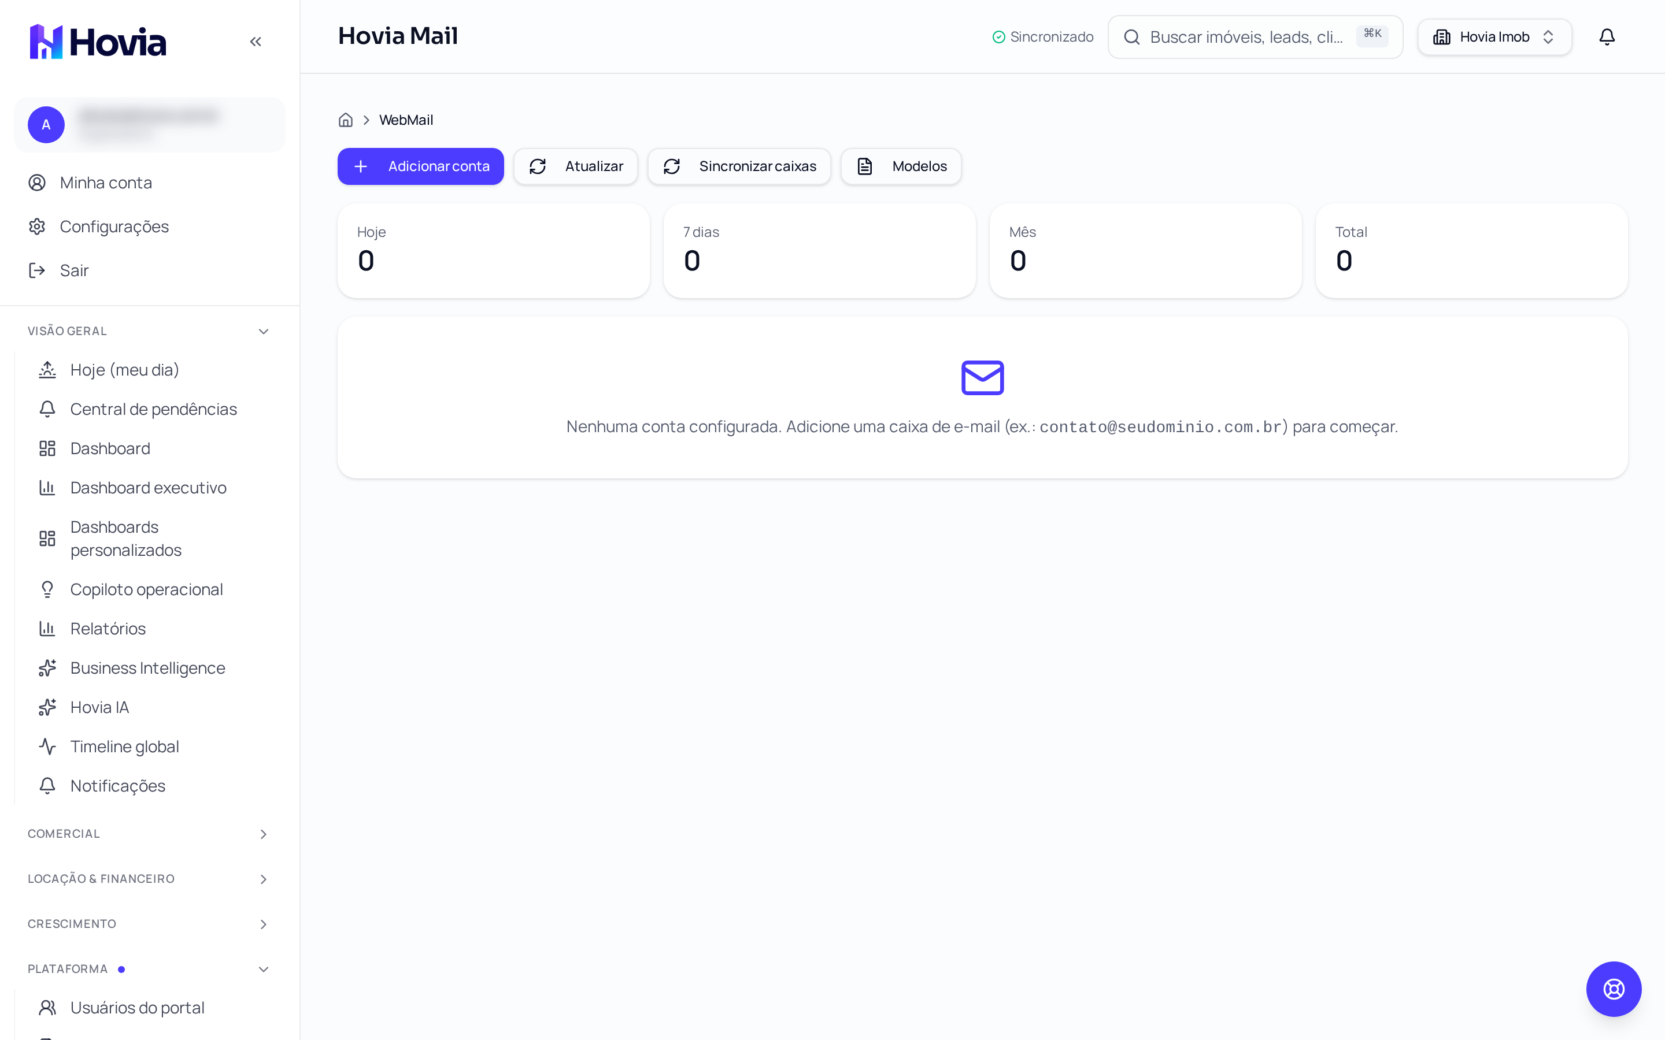Open notifications bell in top header
Image resolution: width=1665 pixels, height=1040 pixels.
(x=1607, y=37)
